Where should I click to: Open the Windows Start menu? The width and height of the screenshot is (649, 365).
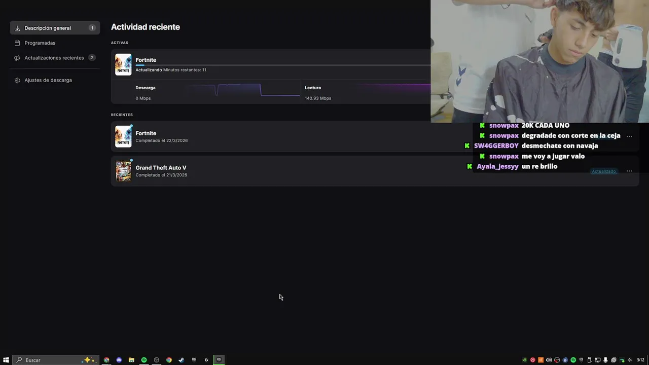pyautogui.click(x=6, y=360)
